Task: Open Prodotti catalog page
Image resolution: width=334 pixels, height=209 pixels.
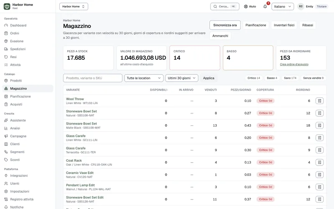Action: click(28, 81)
